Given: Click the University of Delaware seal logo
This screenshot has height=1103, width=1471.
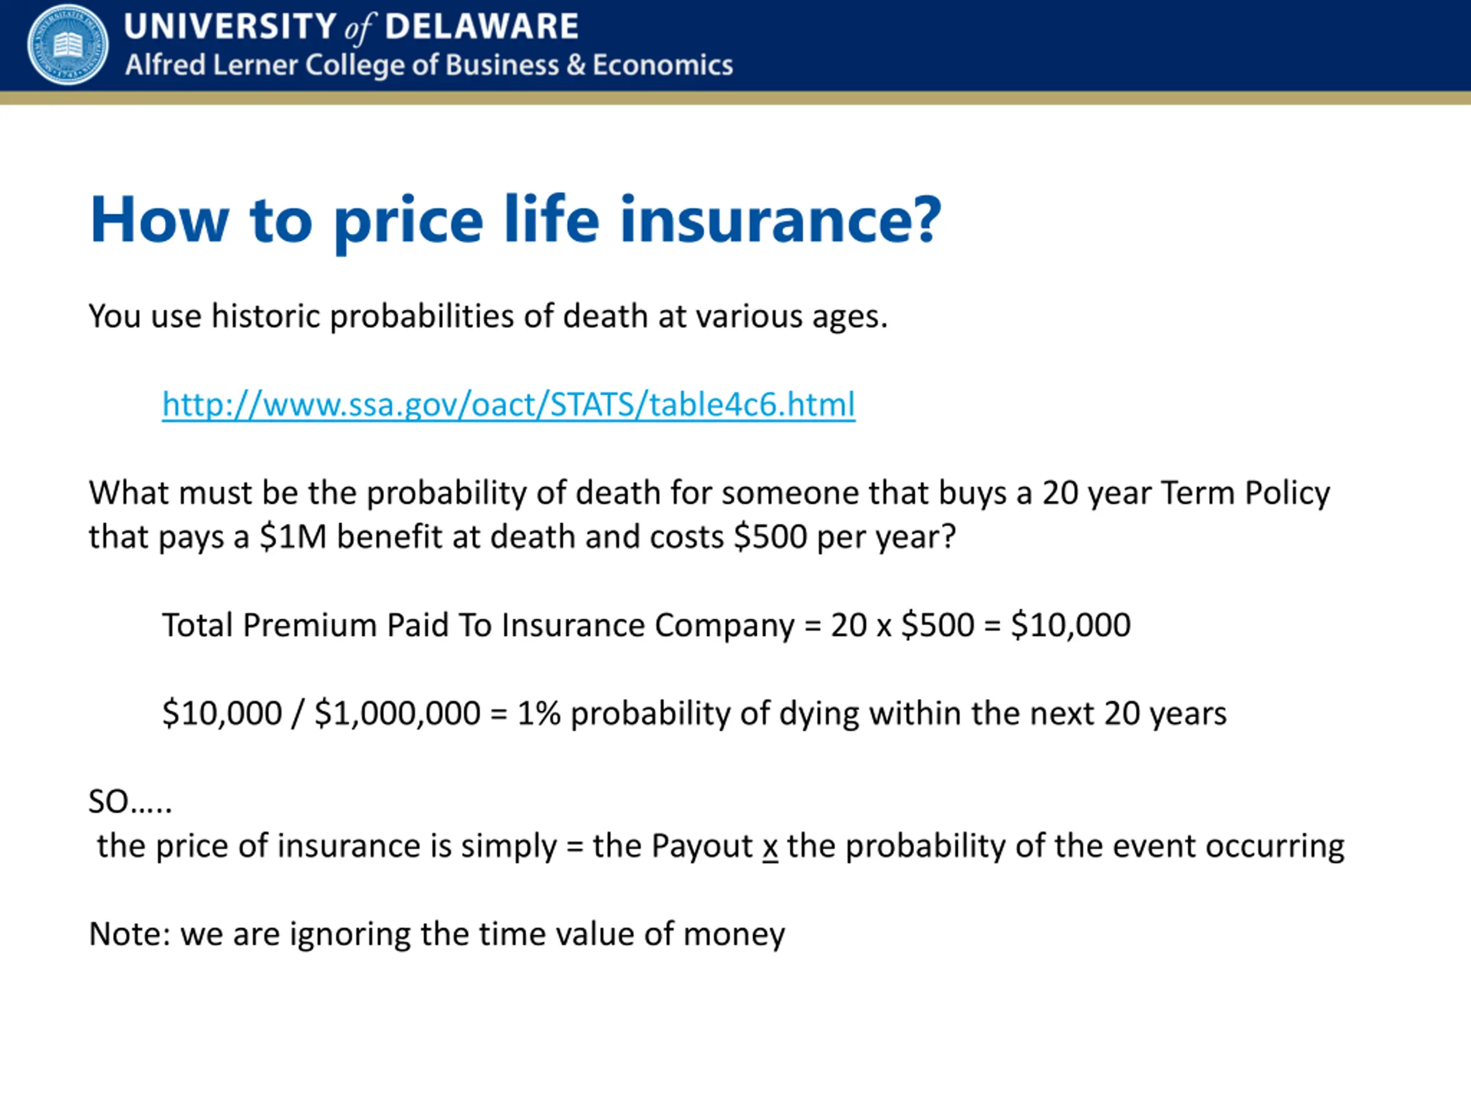Looking at the screenshot, I should point(68,45).
